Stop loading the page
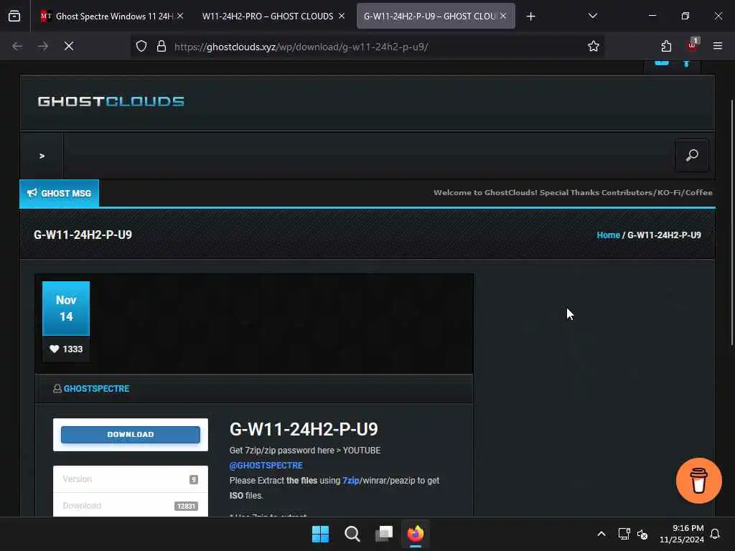Image resolution: width=735 pixels, height=551 pixels. (68, 46)
